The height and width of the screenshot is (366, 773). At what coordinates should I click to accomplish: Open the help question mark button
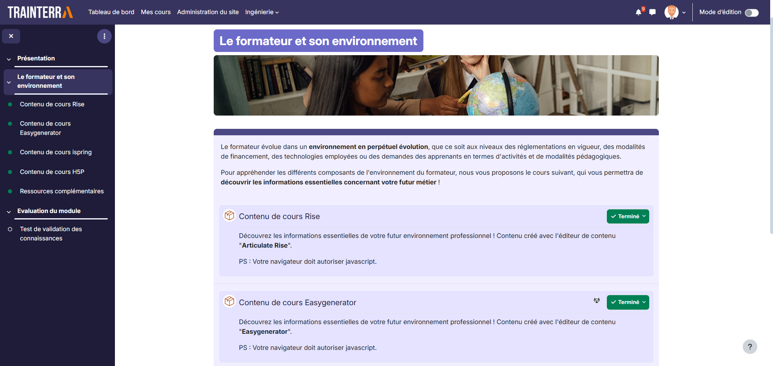click(750, 347)
